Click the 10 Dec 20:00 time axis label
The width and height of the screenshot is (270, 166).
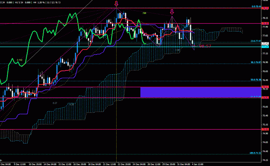click(x=35, y=164)
